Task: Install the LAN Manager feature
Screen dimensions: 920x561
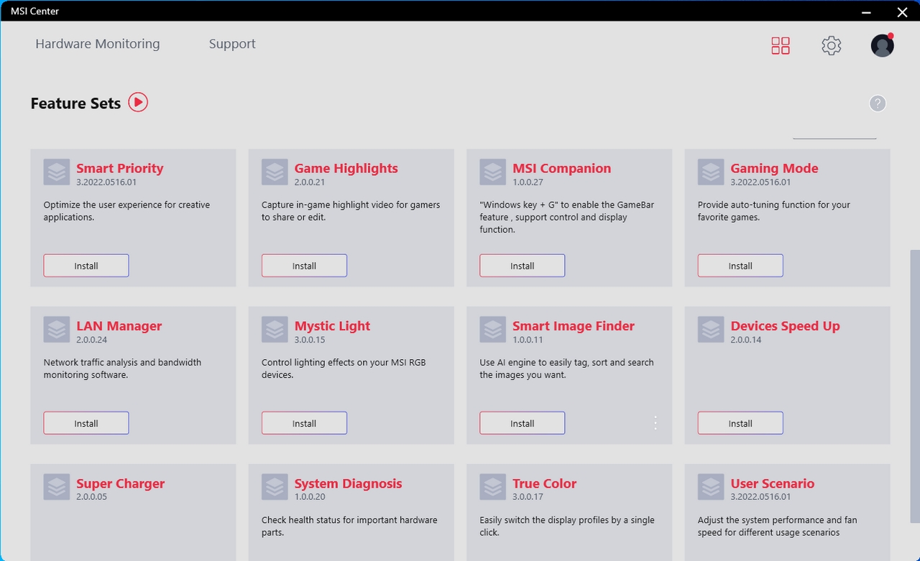Action: click(86, 423)
